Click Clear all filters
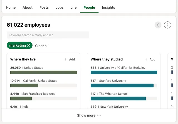178x124 pixels. click(x=42, y=46)
